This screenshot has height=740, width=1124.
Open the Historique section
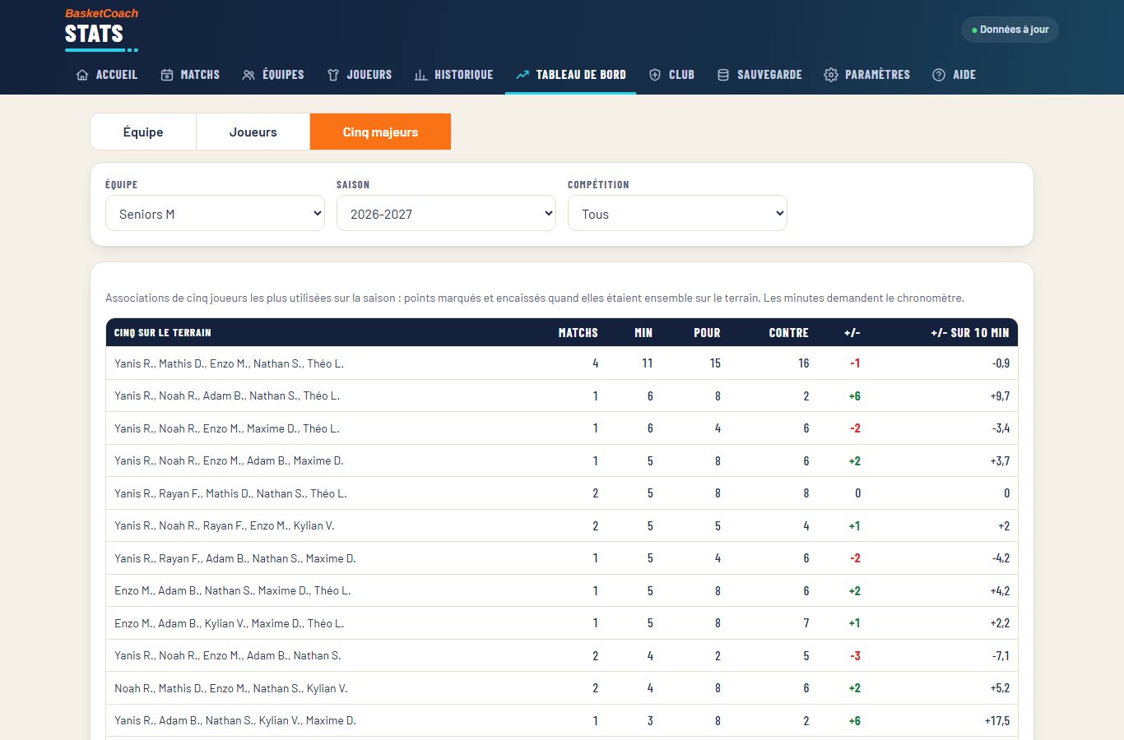pyautogui.click(x=453, y=75)
